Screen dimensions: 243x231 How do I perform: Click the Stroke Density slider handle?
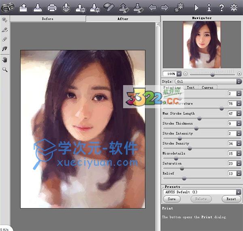point(190,148)
